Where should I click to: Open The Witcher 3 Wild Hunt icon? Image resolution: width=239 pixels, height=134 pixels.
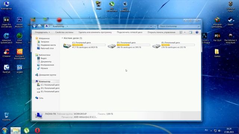point(230,38)
